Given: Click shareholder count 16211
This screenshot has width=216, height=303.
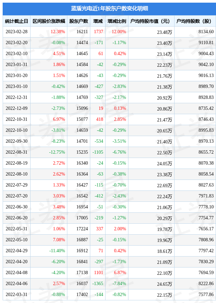Looking at the screenshot, I should (x=82, y=32).
